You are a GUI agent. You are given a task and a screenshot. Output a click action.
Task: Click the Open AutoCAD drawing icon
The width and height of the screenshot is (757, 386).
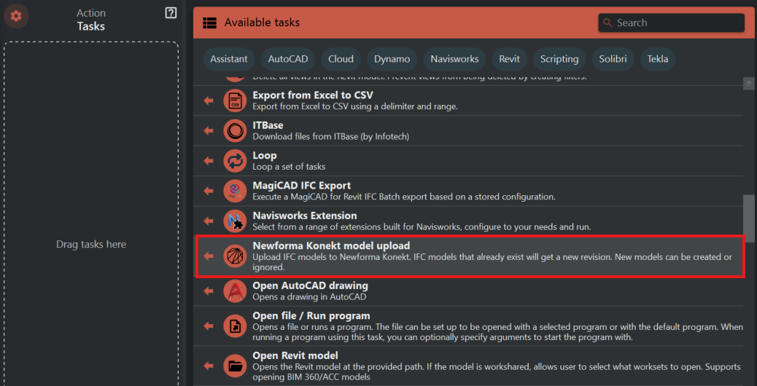pyautogui.click(x=235, y=291)
